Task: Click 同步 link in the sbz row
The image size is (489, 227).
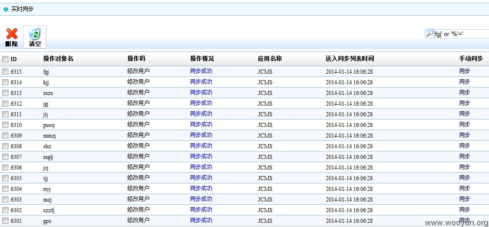Action: [x=464, y=145]
